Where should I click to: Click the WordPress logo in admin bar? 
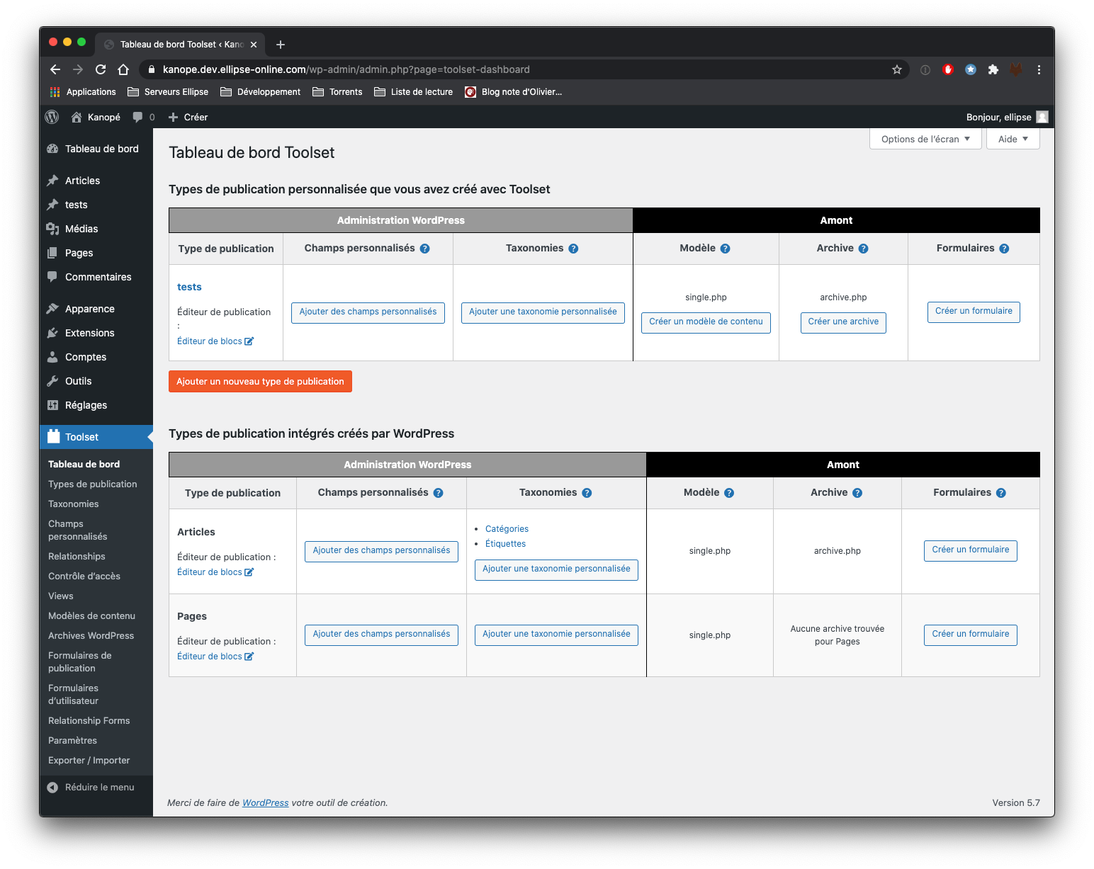click(x=52, y=117)
